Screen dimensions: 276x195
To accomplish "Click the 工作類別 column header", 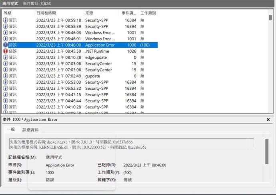I will 148,13.
